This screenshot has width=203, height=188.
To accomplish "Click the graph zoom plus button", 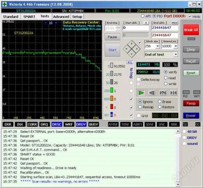I will (56, 22).
